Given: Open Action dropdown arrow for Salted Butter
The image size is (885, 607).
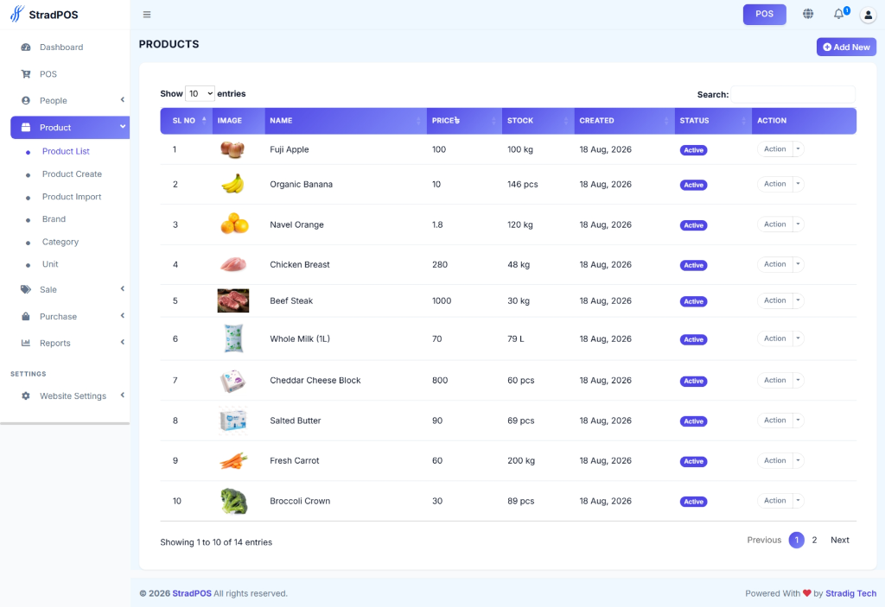Looking at the screenshot, I should tap(798, 420).
